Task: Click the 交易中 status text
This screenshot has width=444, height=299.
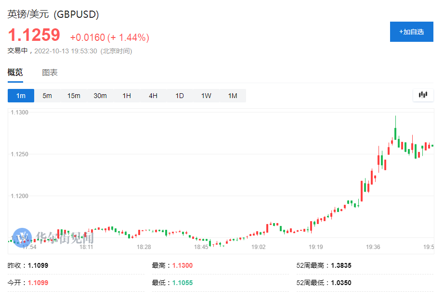Action: pos(17,51)
